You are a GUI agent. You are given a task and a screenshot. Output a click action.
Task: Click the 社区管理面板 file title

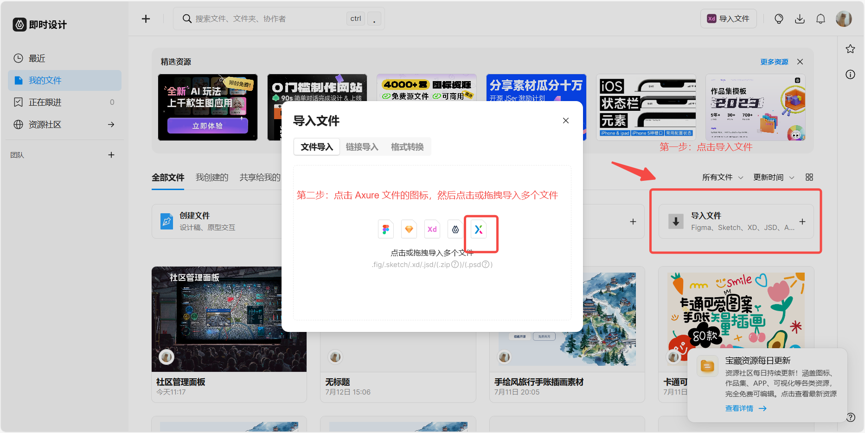tap(181, 382)
